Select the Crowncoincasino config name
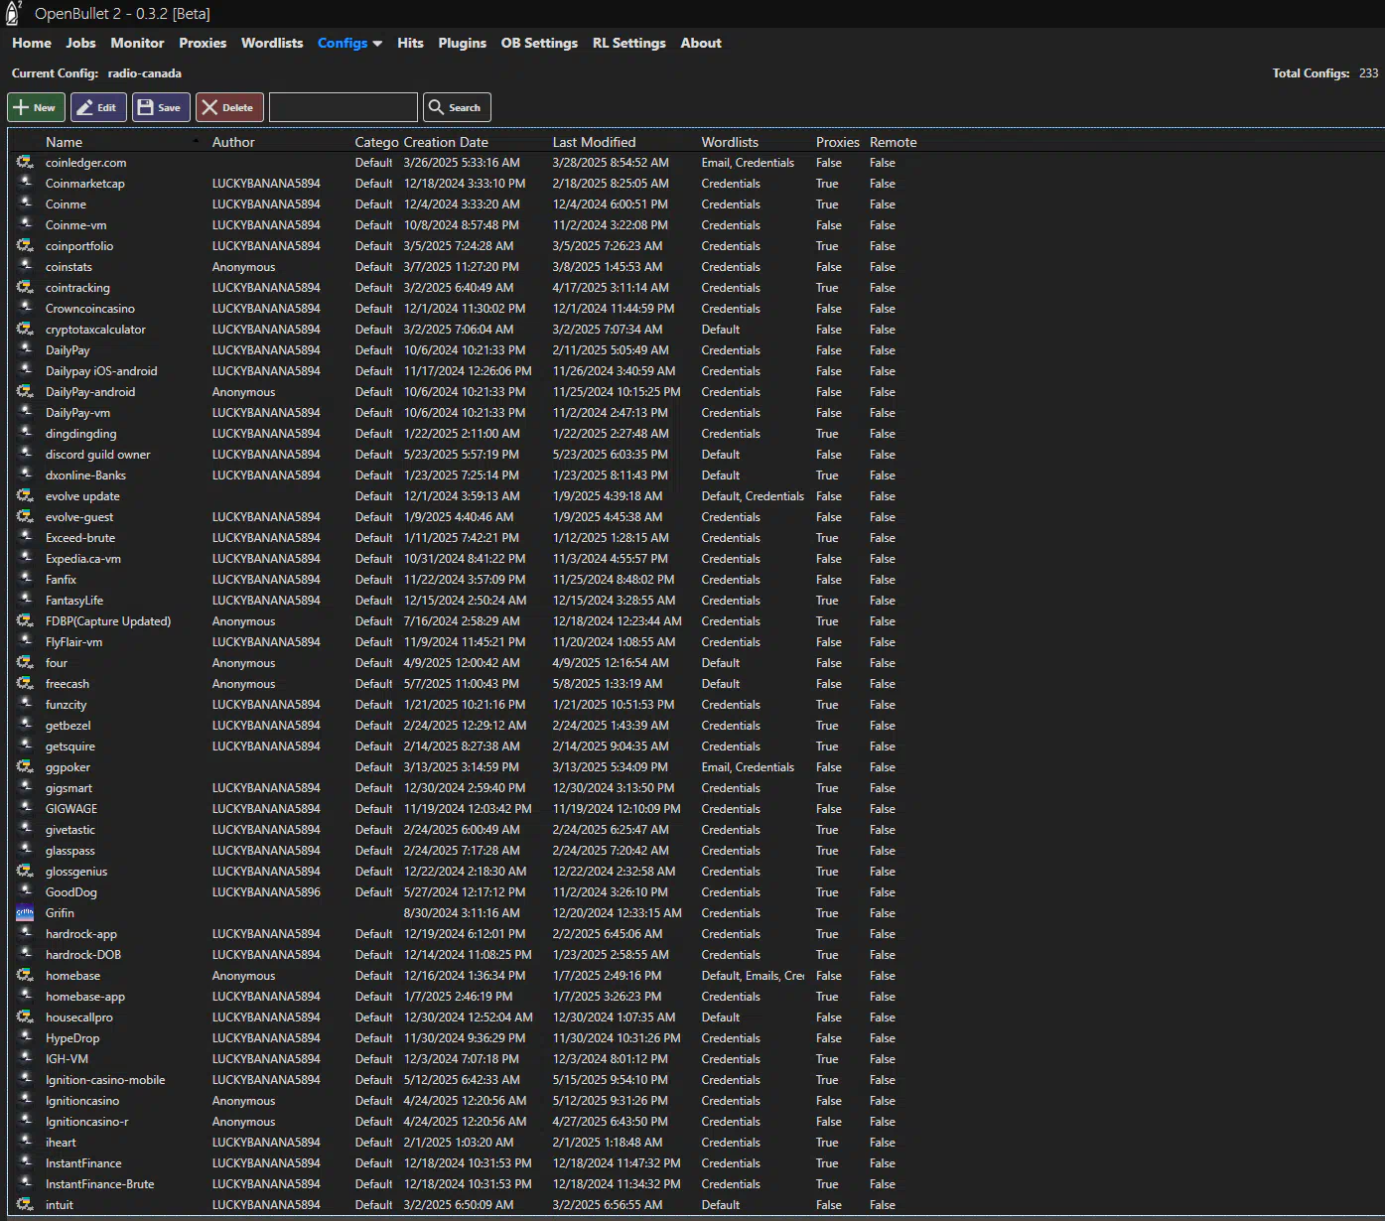Image resolution: width=1385 pixels, height=1221 pixels. pos(90,308)
